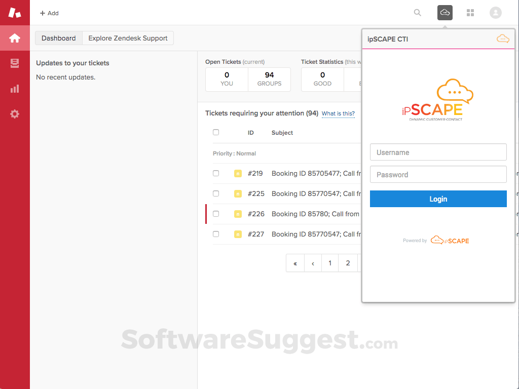This screenshot has height=389, width=519.
Task: Switch to the Dashboard tab
Action: coord(58,37)
